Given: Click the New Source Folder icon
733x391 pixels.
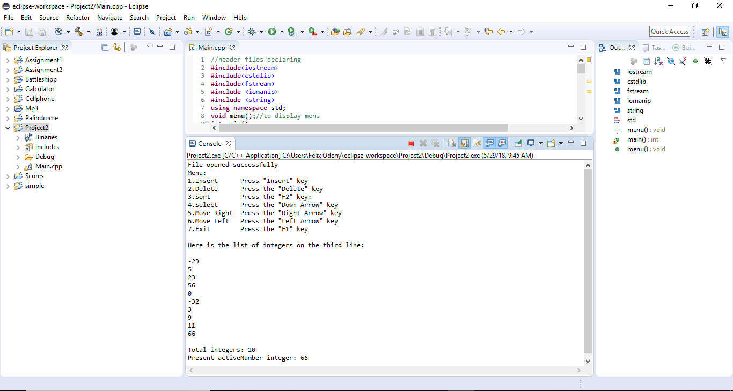Looking at the screenshot, I should tap(188, 32).
